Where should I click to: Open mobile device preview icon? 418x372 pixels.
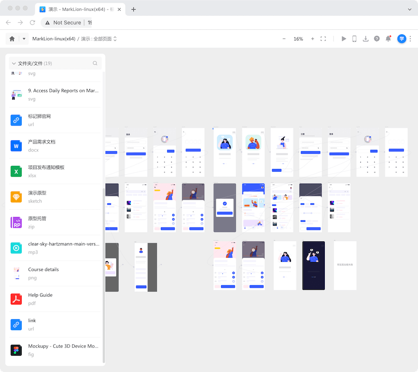[x=354, y=39]
